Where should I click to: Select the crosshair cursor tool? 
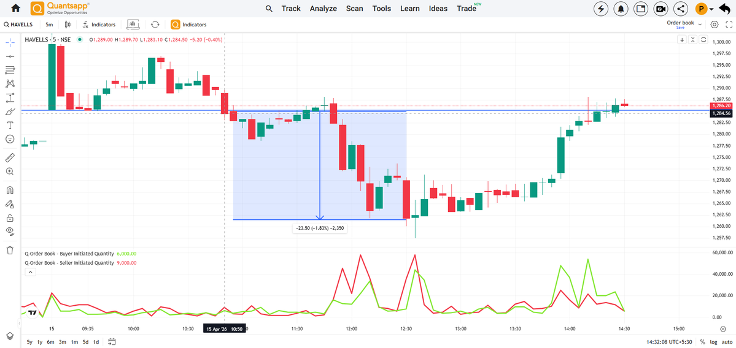click(x=10, y=42)
